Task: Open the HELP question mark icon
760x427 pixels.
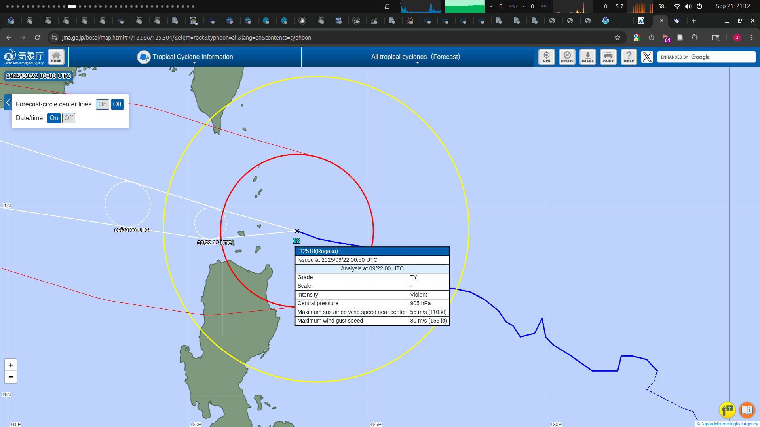Action: tap(629, 57)
